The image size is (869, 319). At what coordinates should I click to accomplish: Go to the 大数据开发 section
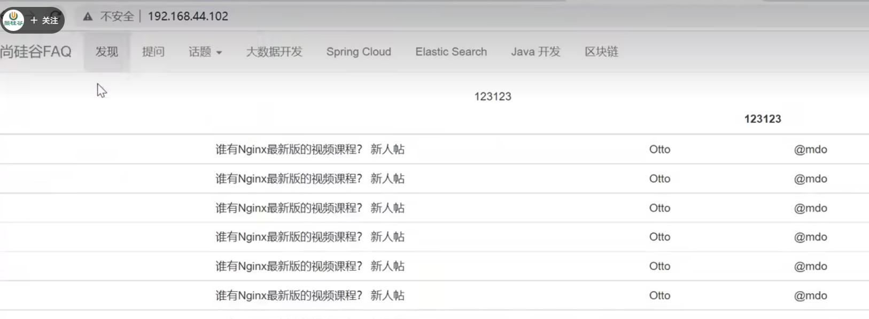pos(274,52)
